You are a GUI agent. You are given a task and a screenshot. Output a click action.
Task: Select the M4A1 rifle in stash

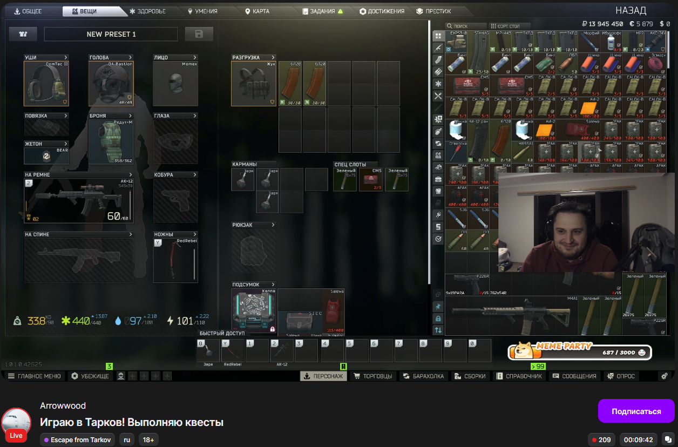tap(511, 315)
